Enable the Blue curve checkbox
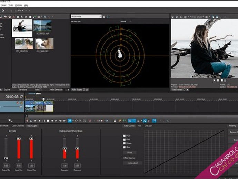238x179 pixels. point(124,147)
